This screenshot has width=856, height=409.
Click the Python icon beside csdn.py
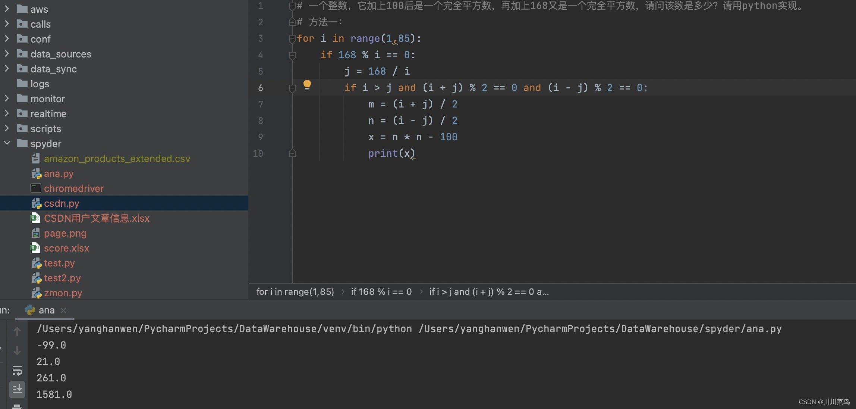[36, 203]
